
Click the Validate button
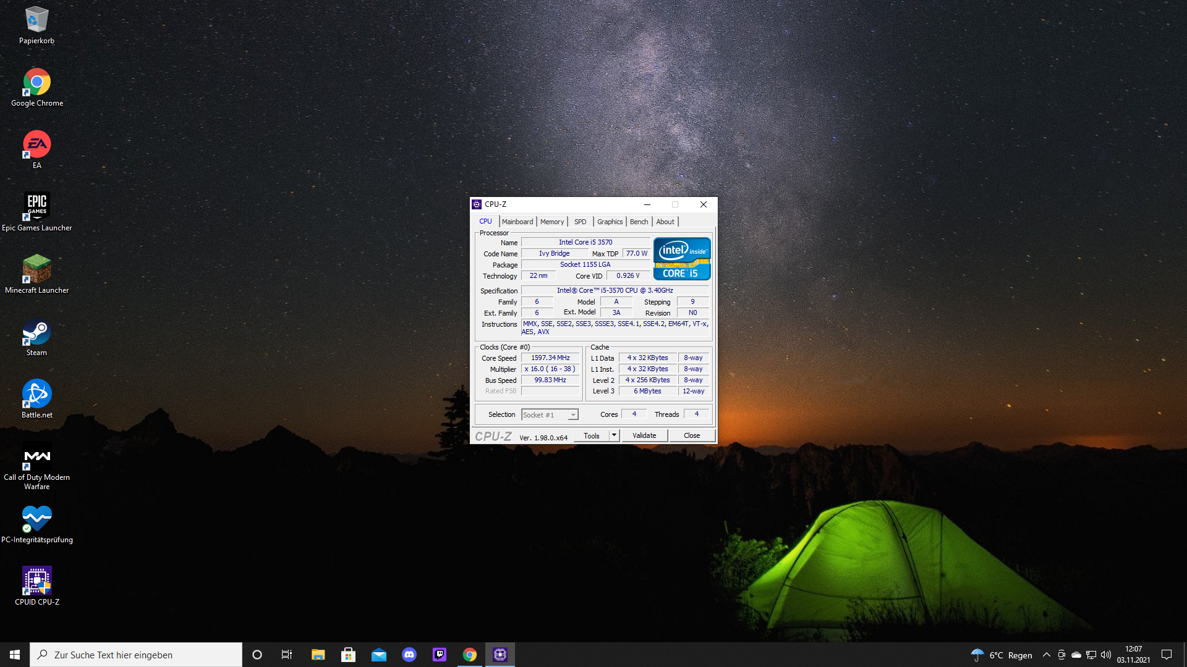[x=644, y=435]
